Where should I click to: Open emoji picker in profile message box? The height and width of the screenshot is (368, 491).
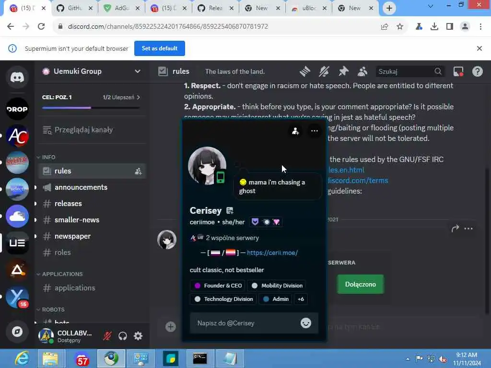click(306, 323)
